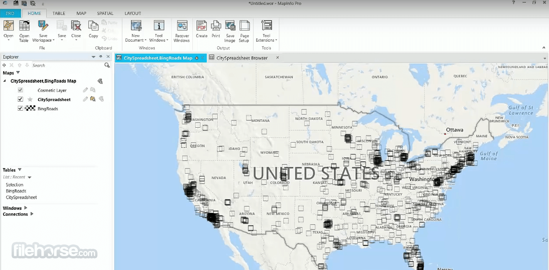
Task: Click the Save table icon in File group
Action: [62, 26]
